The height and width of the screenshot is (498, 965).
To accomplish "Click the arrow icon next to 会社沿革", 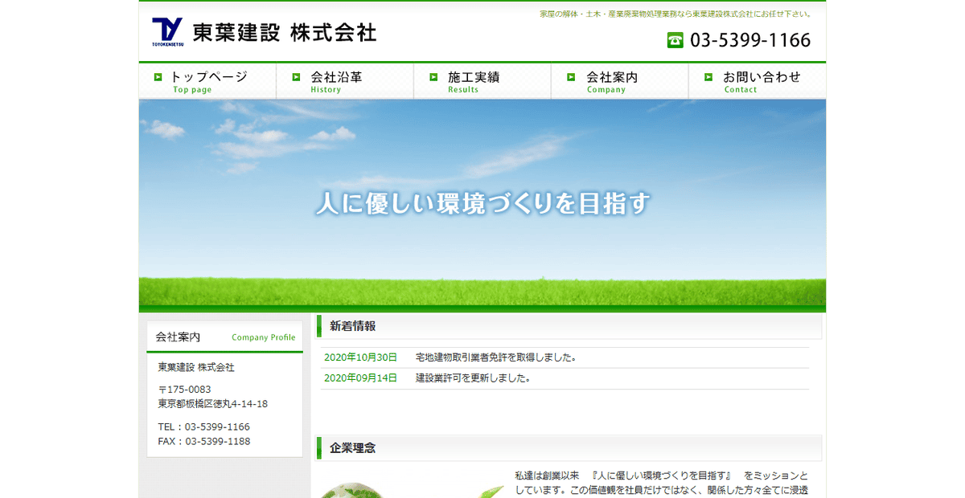I will click(296, 78).
